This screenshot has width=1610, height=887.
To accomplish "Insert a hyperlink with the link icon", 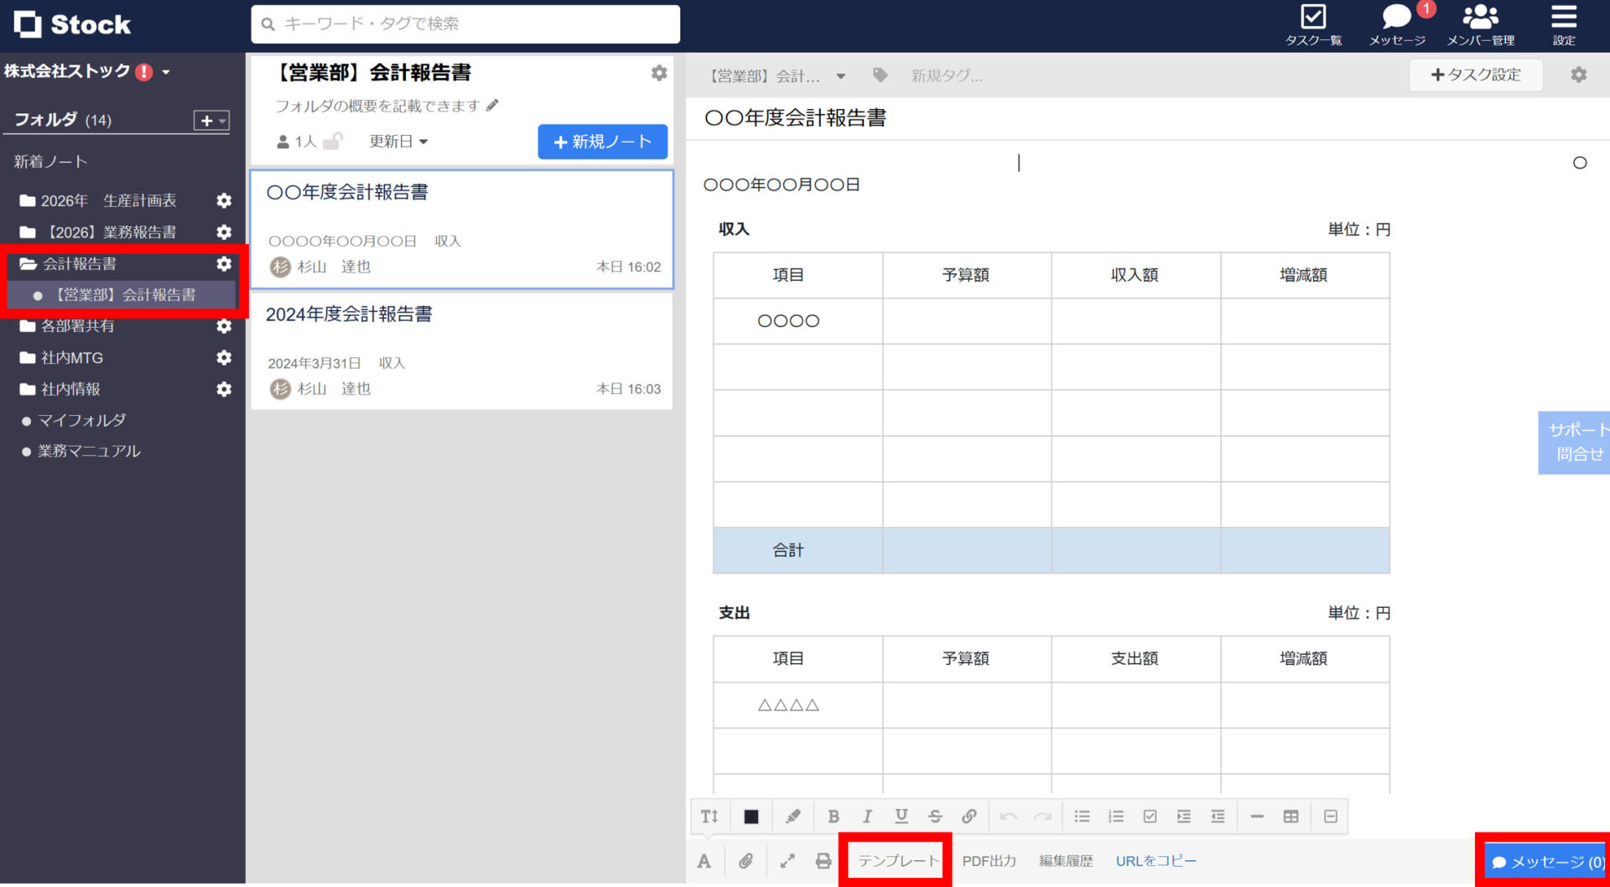I will [x=970, y=816].
